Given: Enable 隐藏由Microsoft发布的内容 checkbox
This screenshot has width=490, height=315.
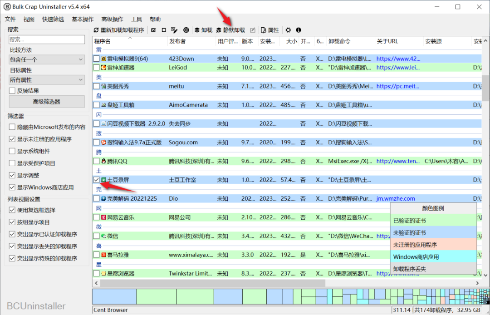Looking at the screenshot, I should (x=12, y=127).
